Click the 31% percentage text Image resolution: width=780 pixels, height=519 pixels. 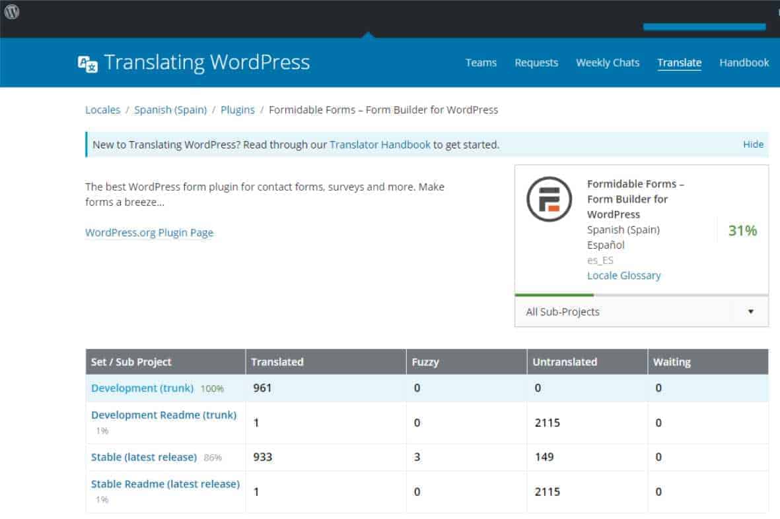742,230
